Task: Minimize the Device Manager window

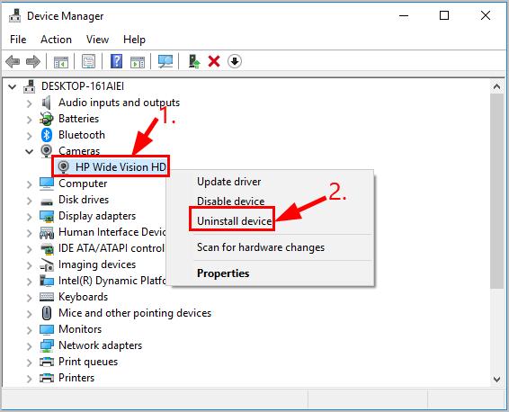Action: click(x=404, y=15)
